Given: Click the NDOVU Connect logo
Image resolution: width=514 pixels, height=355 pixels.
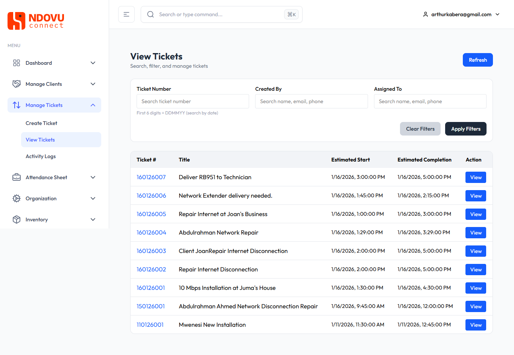Looking at the screenshot, I should click(35, 21).
